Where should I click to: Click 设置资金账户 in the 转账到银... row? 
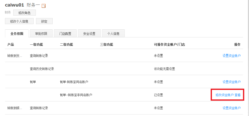(231, 108)
